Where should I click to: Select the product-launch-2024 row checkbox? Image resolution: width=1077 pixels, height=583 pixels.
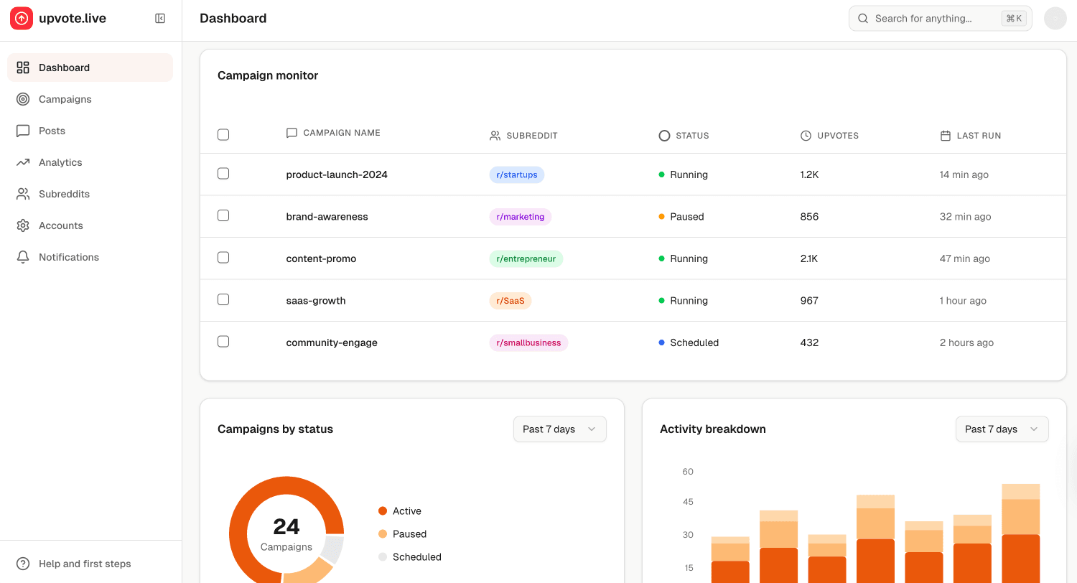click(x=223, y=173)
